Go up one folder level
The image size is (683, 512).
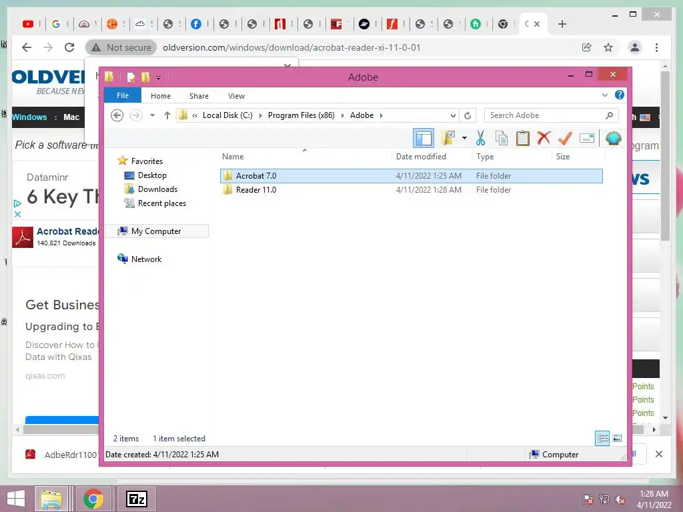coord(167,115)
